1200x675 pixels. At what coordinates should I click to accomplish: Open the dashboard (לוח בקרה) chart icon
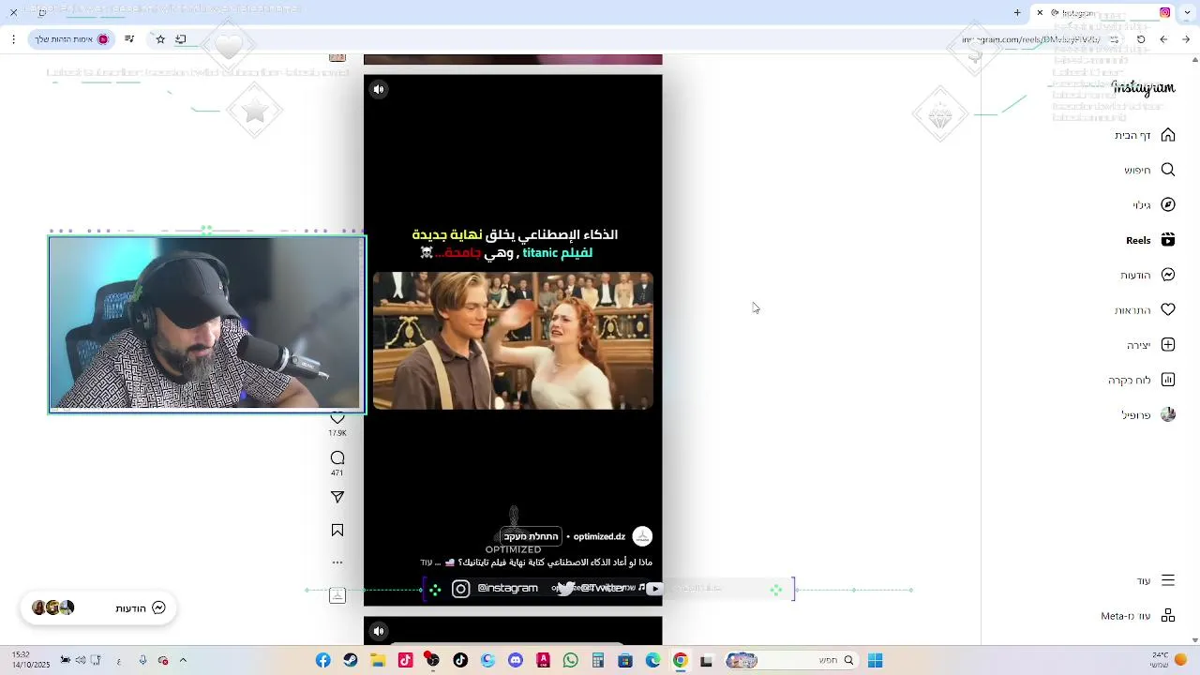coord(1168,380)
